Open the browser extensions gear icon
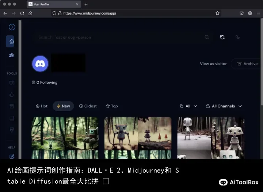Image resolution: width=263 pixels, height=192 pixels. point(250,13)
